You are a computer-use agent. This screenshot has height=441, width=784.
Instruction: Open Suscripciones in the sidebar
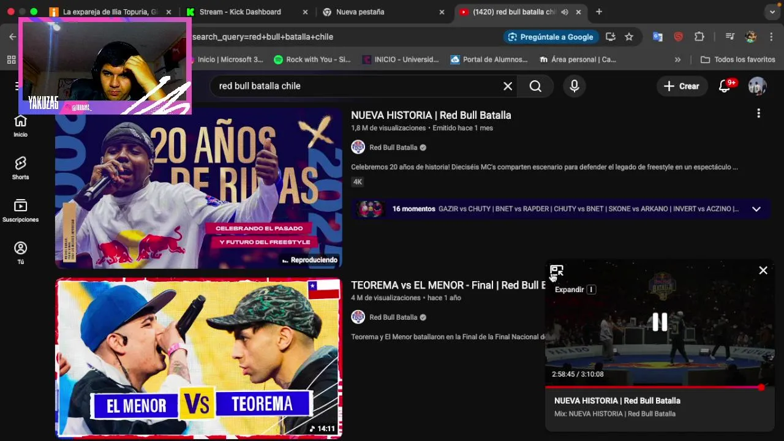[21, 211]
